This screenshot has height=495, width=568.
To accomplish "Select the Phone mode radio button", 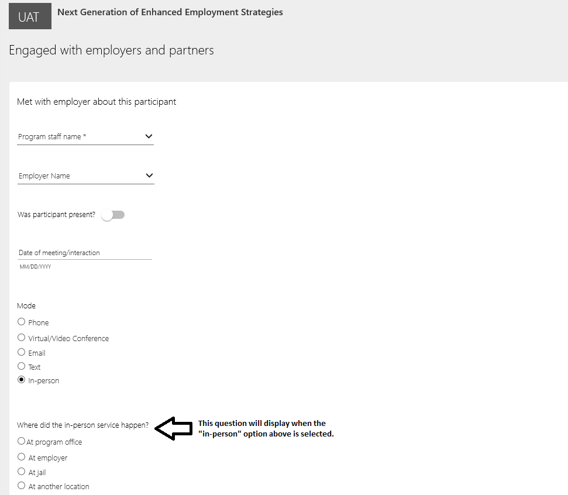I will click(22, 322).
